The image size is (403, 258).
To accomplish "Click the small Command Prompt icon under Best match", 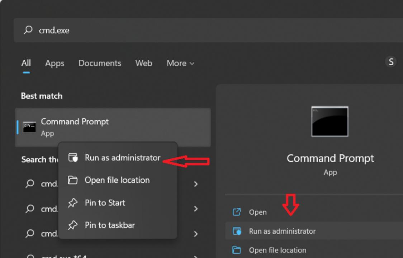I will [29, 127].
